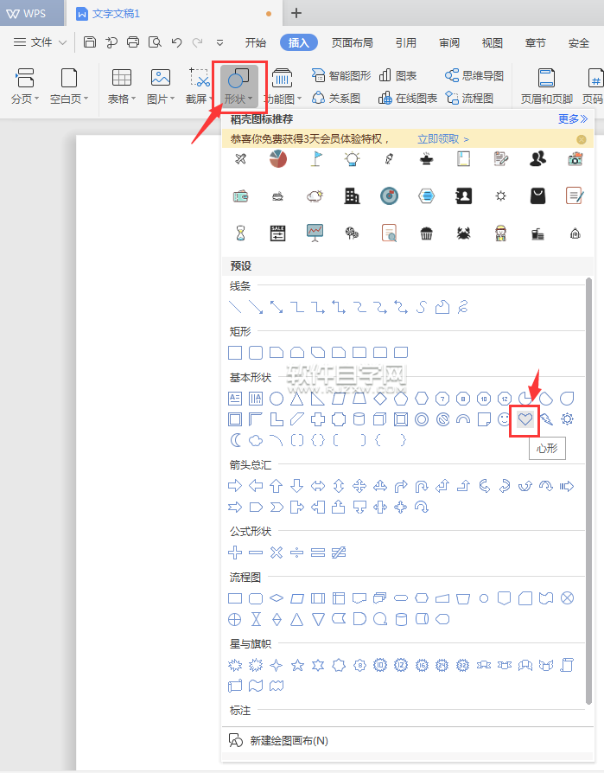This screenshot has height=773, width=604.
Task: Select the 5-point star shape
Action: pos(297,666)
